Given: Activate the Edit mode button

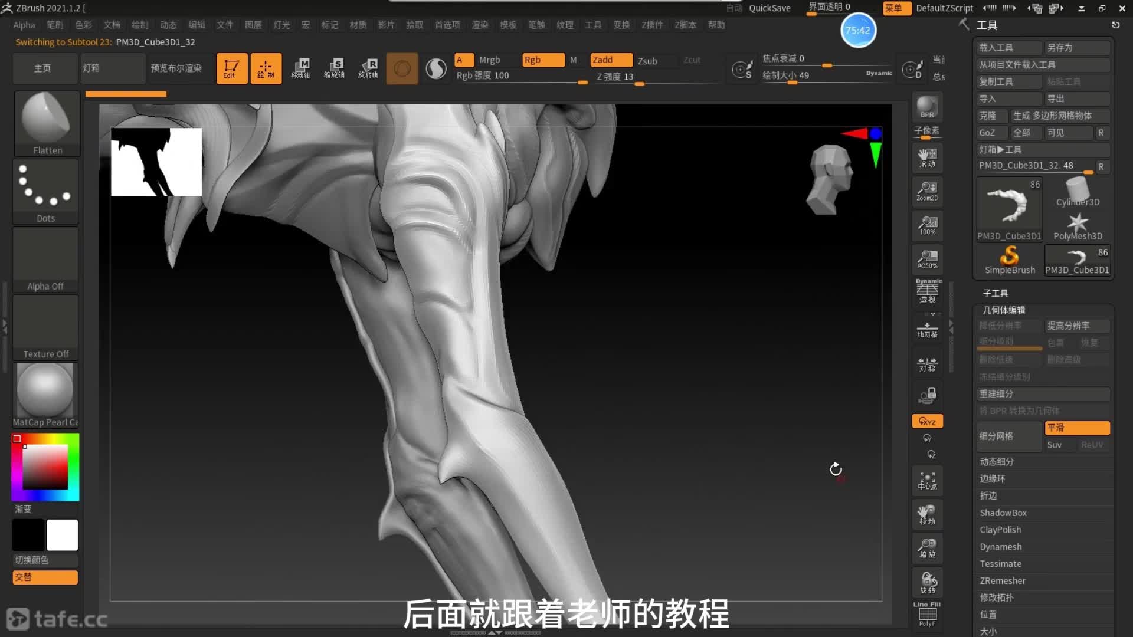Looking at the screenshot, I should [231, 68].
